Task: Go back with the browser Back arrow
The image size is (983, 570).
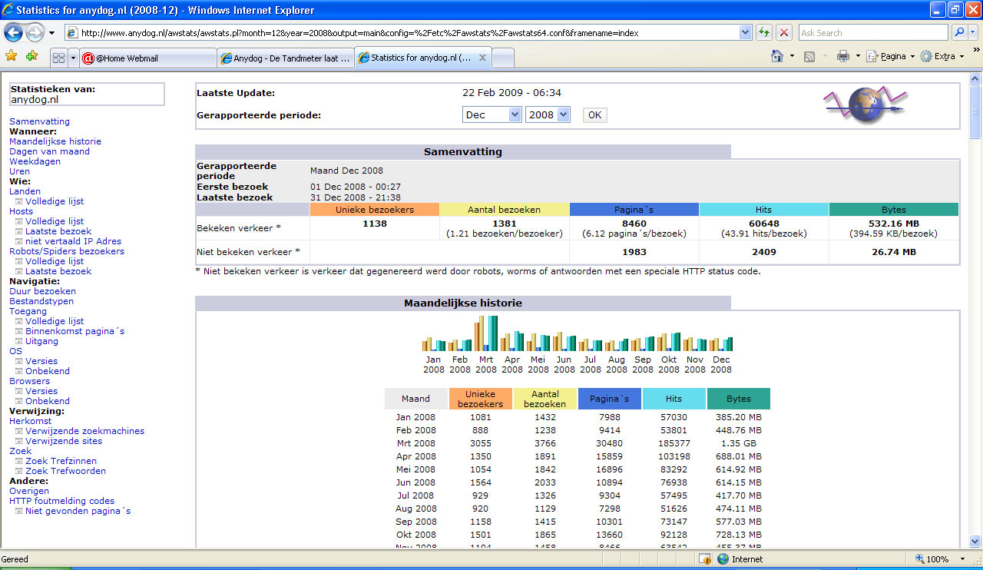Action: [14, 32]
